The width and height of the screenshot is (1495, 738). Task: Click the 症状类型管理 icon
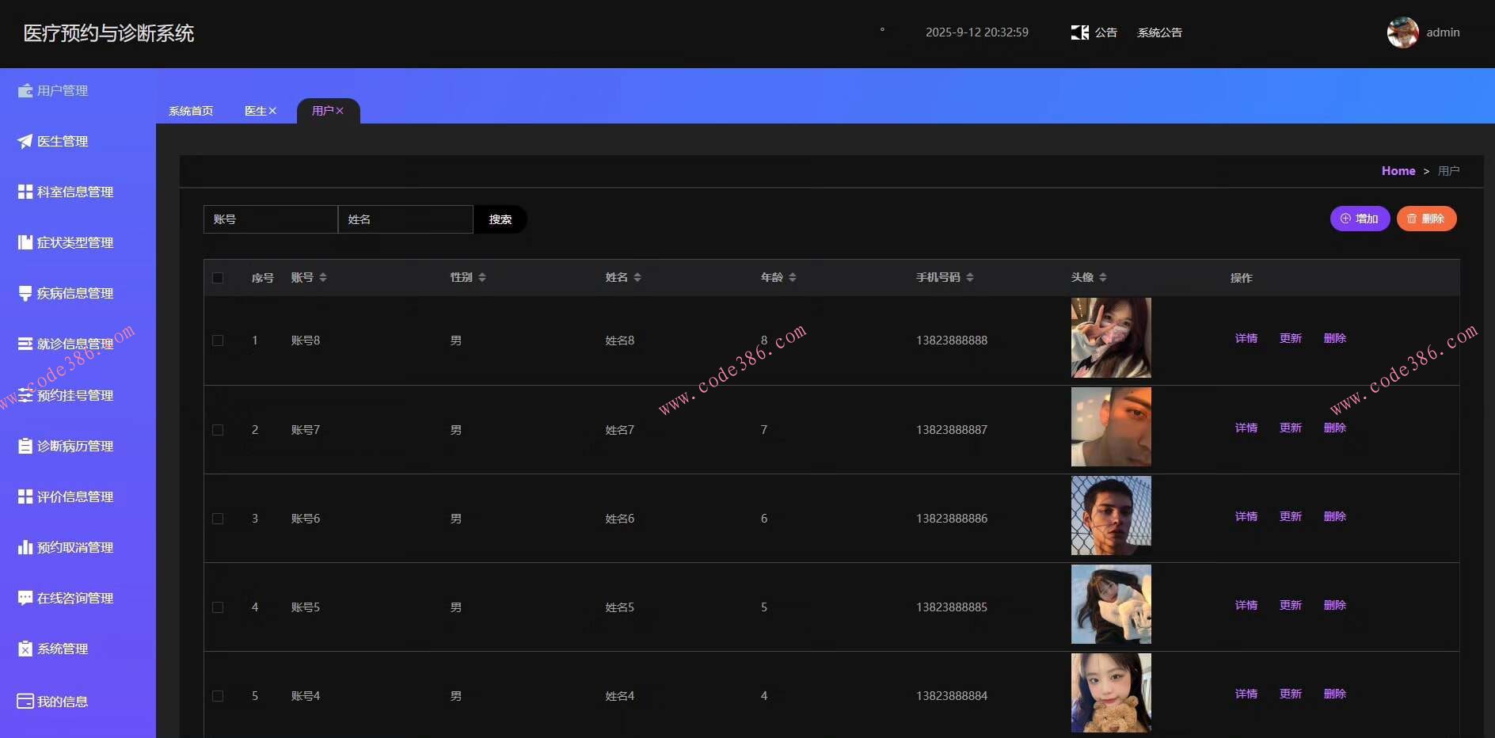(25, 243)
